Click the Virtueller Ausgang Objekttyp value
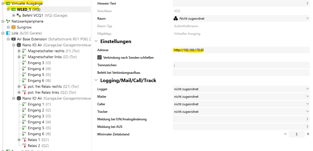The image size is (313, 151). 187,34
